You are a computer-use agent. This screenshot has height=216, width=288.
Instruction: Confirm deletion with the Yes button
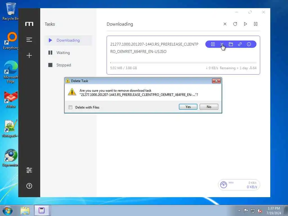(x=188, y=107)
